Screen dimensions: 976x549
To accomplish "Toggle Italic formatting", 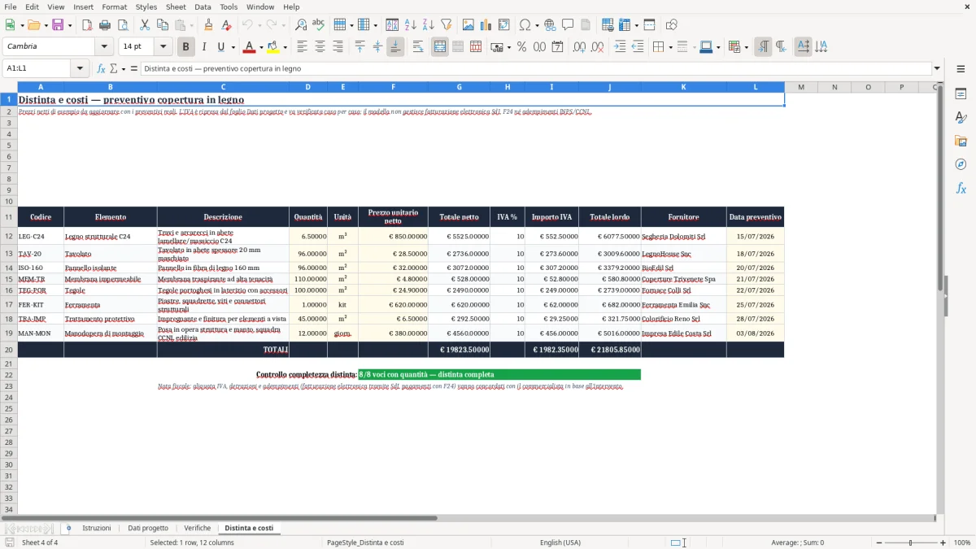I will (x=203, y=47).
